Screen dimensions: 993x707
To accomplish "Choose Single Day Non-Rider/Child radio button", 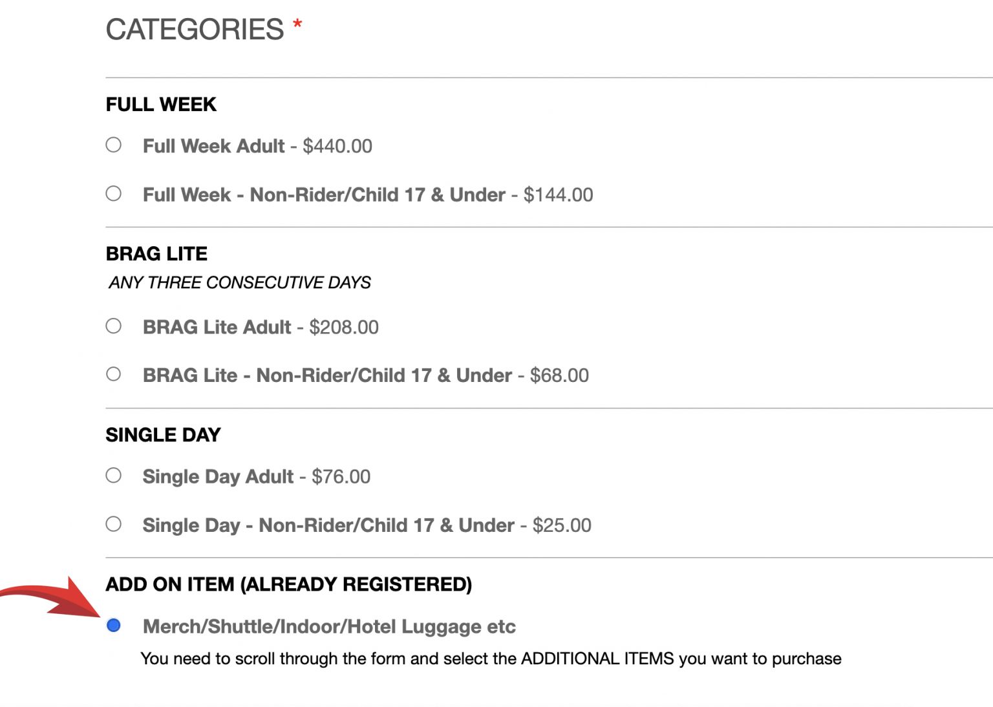I will 114,523.
